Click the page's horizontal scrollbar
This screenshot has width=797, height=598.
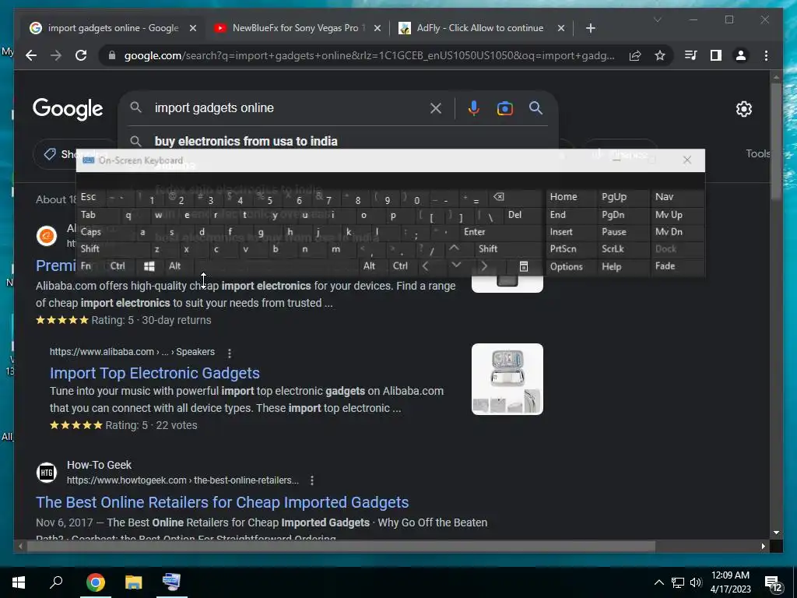(341, 546)
